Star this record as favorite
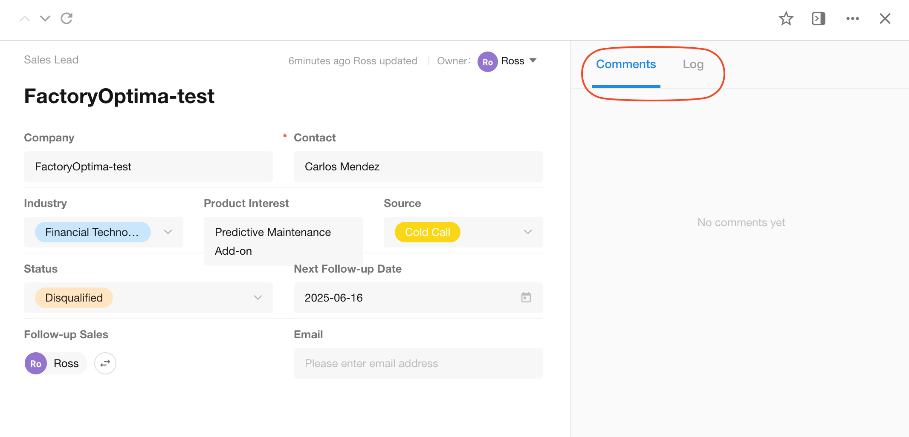The image size is (909, 437). click(786, 19)
